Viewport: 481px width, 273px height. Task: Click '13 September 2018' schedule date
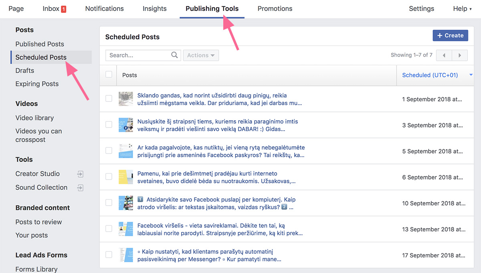click(x=435, y=229)
